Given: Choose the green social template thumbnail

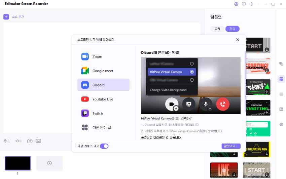Looking at the screenshot, I should click(x=258, y=129).
